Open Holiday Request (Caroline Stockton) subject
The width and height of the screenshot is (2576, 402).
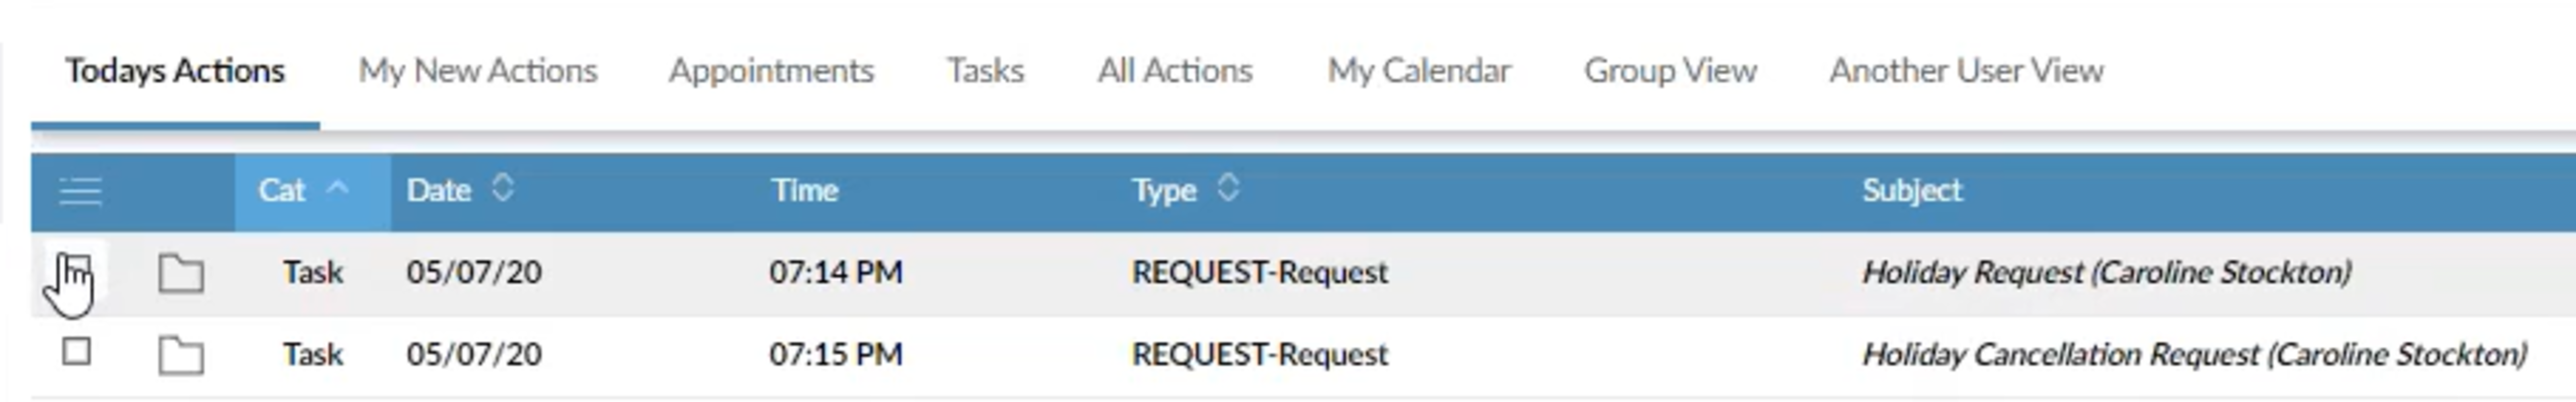2106,272
